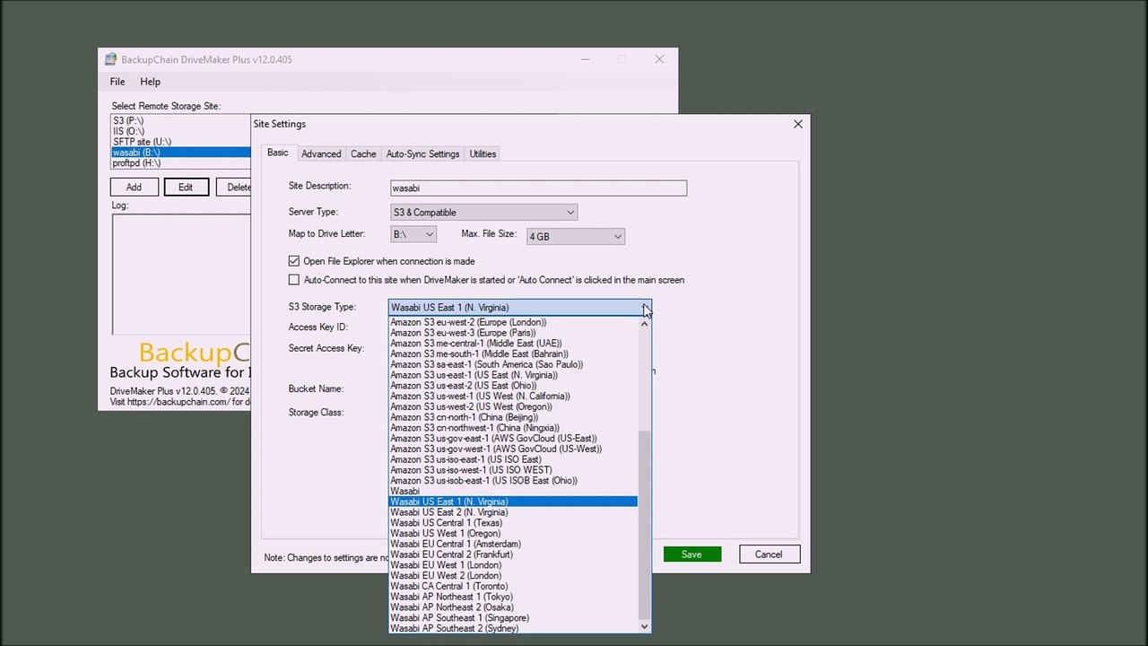Click the Edit button in main window
Viewport: 1148px width, 646px height.
(x=186, y=187)
